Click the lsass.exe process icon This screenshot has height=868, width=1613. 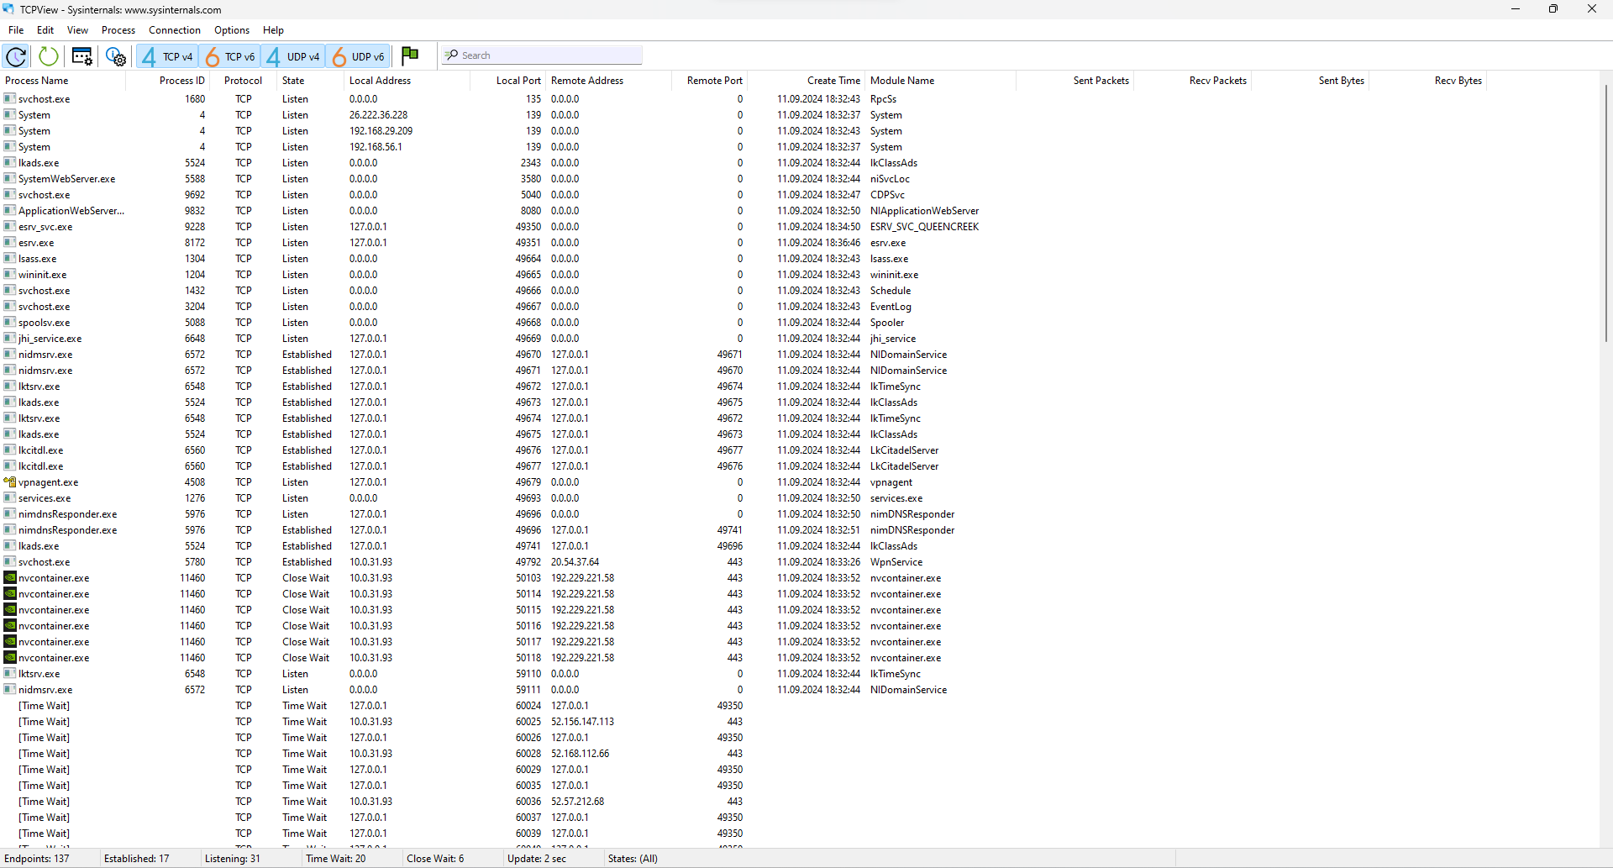pyautogui.click(x=10, y=259)
